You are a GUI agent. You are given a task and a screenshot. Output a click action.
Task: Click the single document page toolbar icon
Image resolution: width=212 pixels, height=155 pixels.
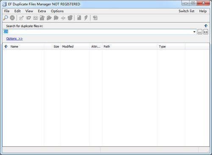coord(79,18)
